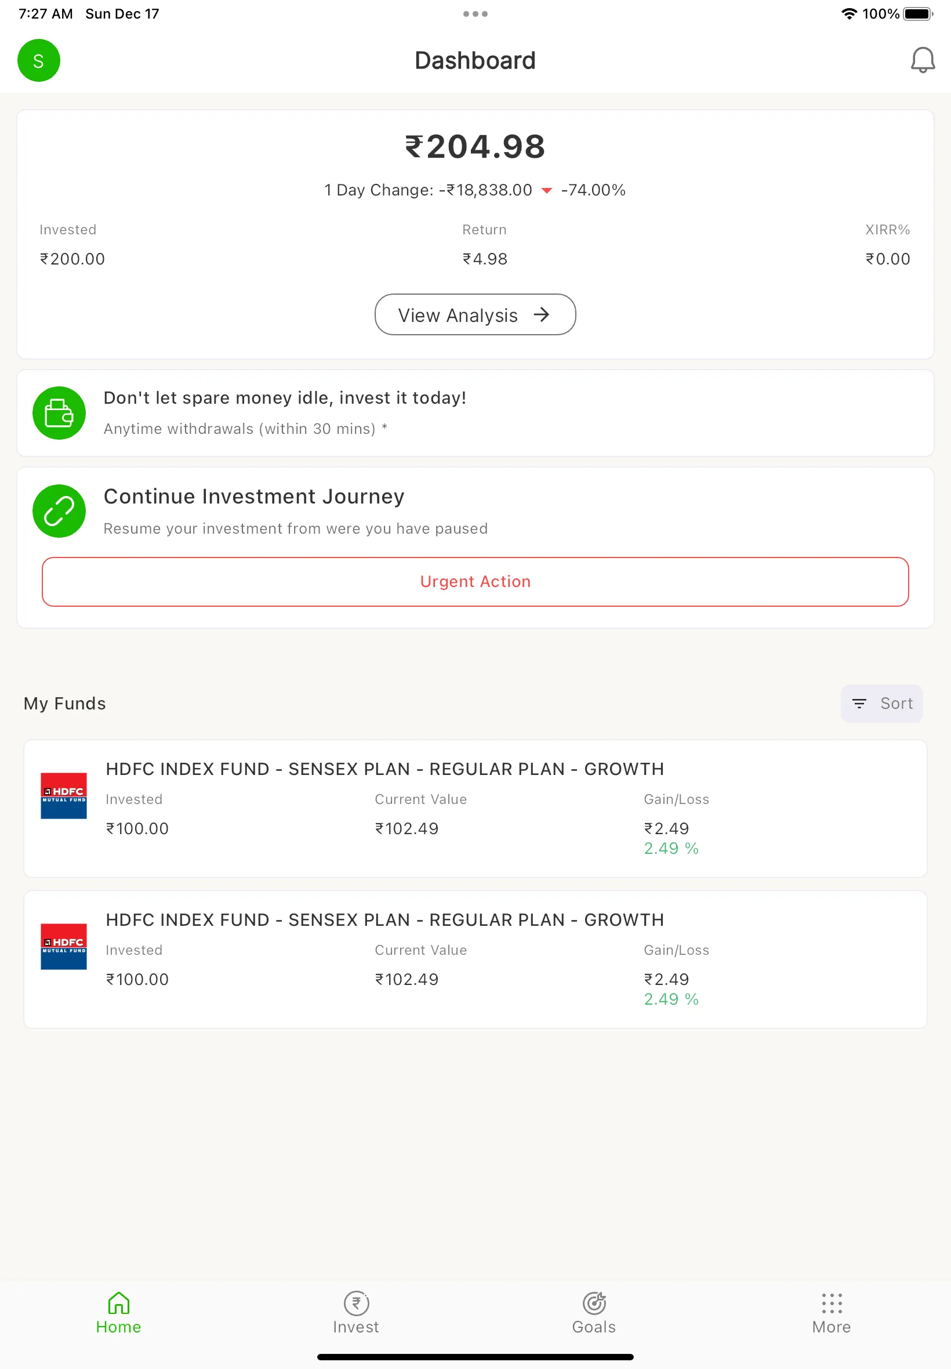The height and width of the screenshot is (1369, 951).
Task: Switch to the Invest tab label
Action: click(355, 1327)
